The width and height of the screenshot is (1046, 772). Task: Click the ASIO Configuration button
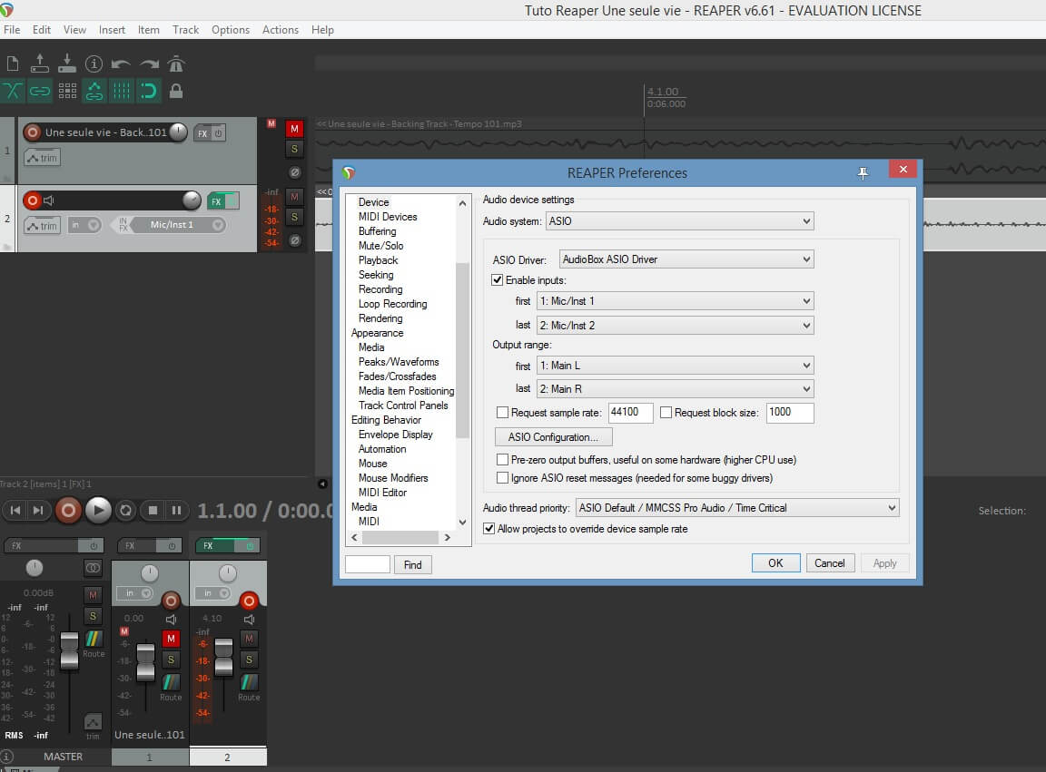(554, 437)
